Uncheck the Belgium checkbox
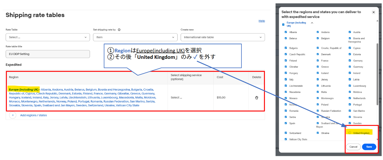 pyautogui.click(x=318, y=38)
